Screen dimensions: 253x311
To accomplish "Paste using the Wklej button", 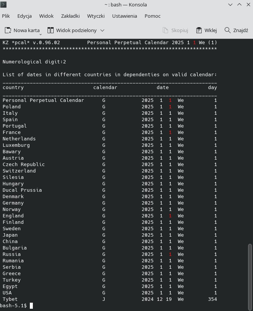I will point(207,30).
